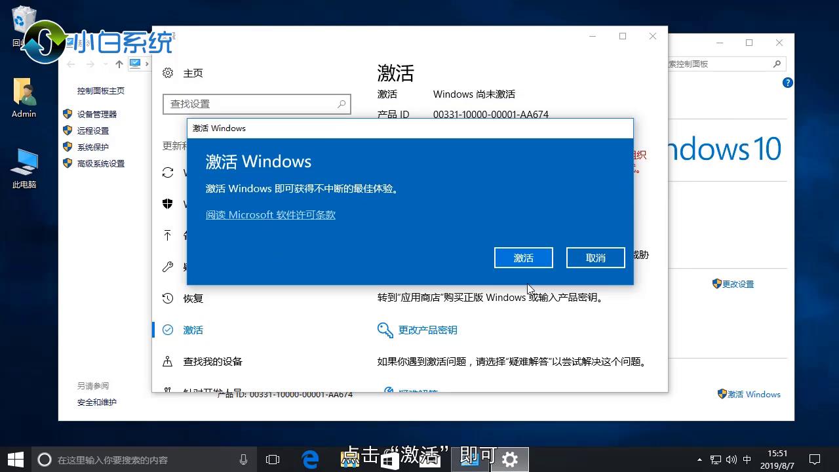Open 设备管理器 in the Control Panel sidebar
Viewport: 839px width, 472px height.
tap(97, 114)
